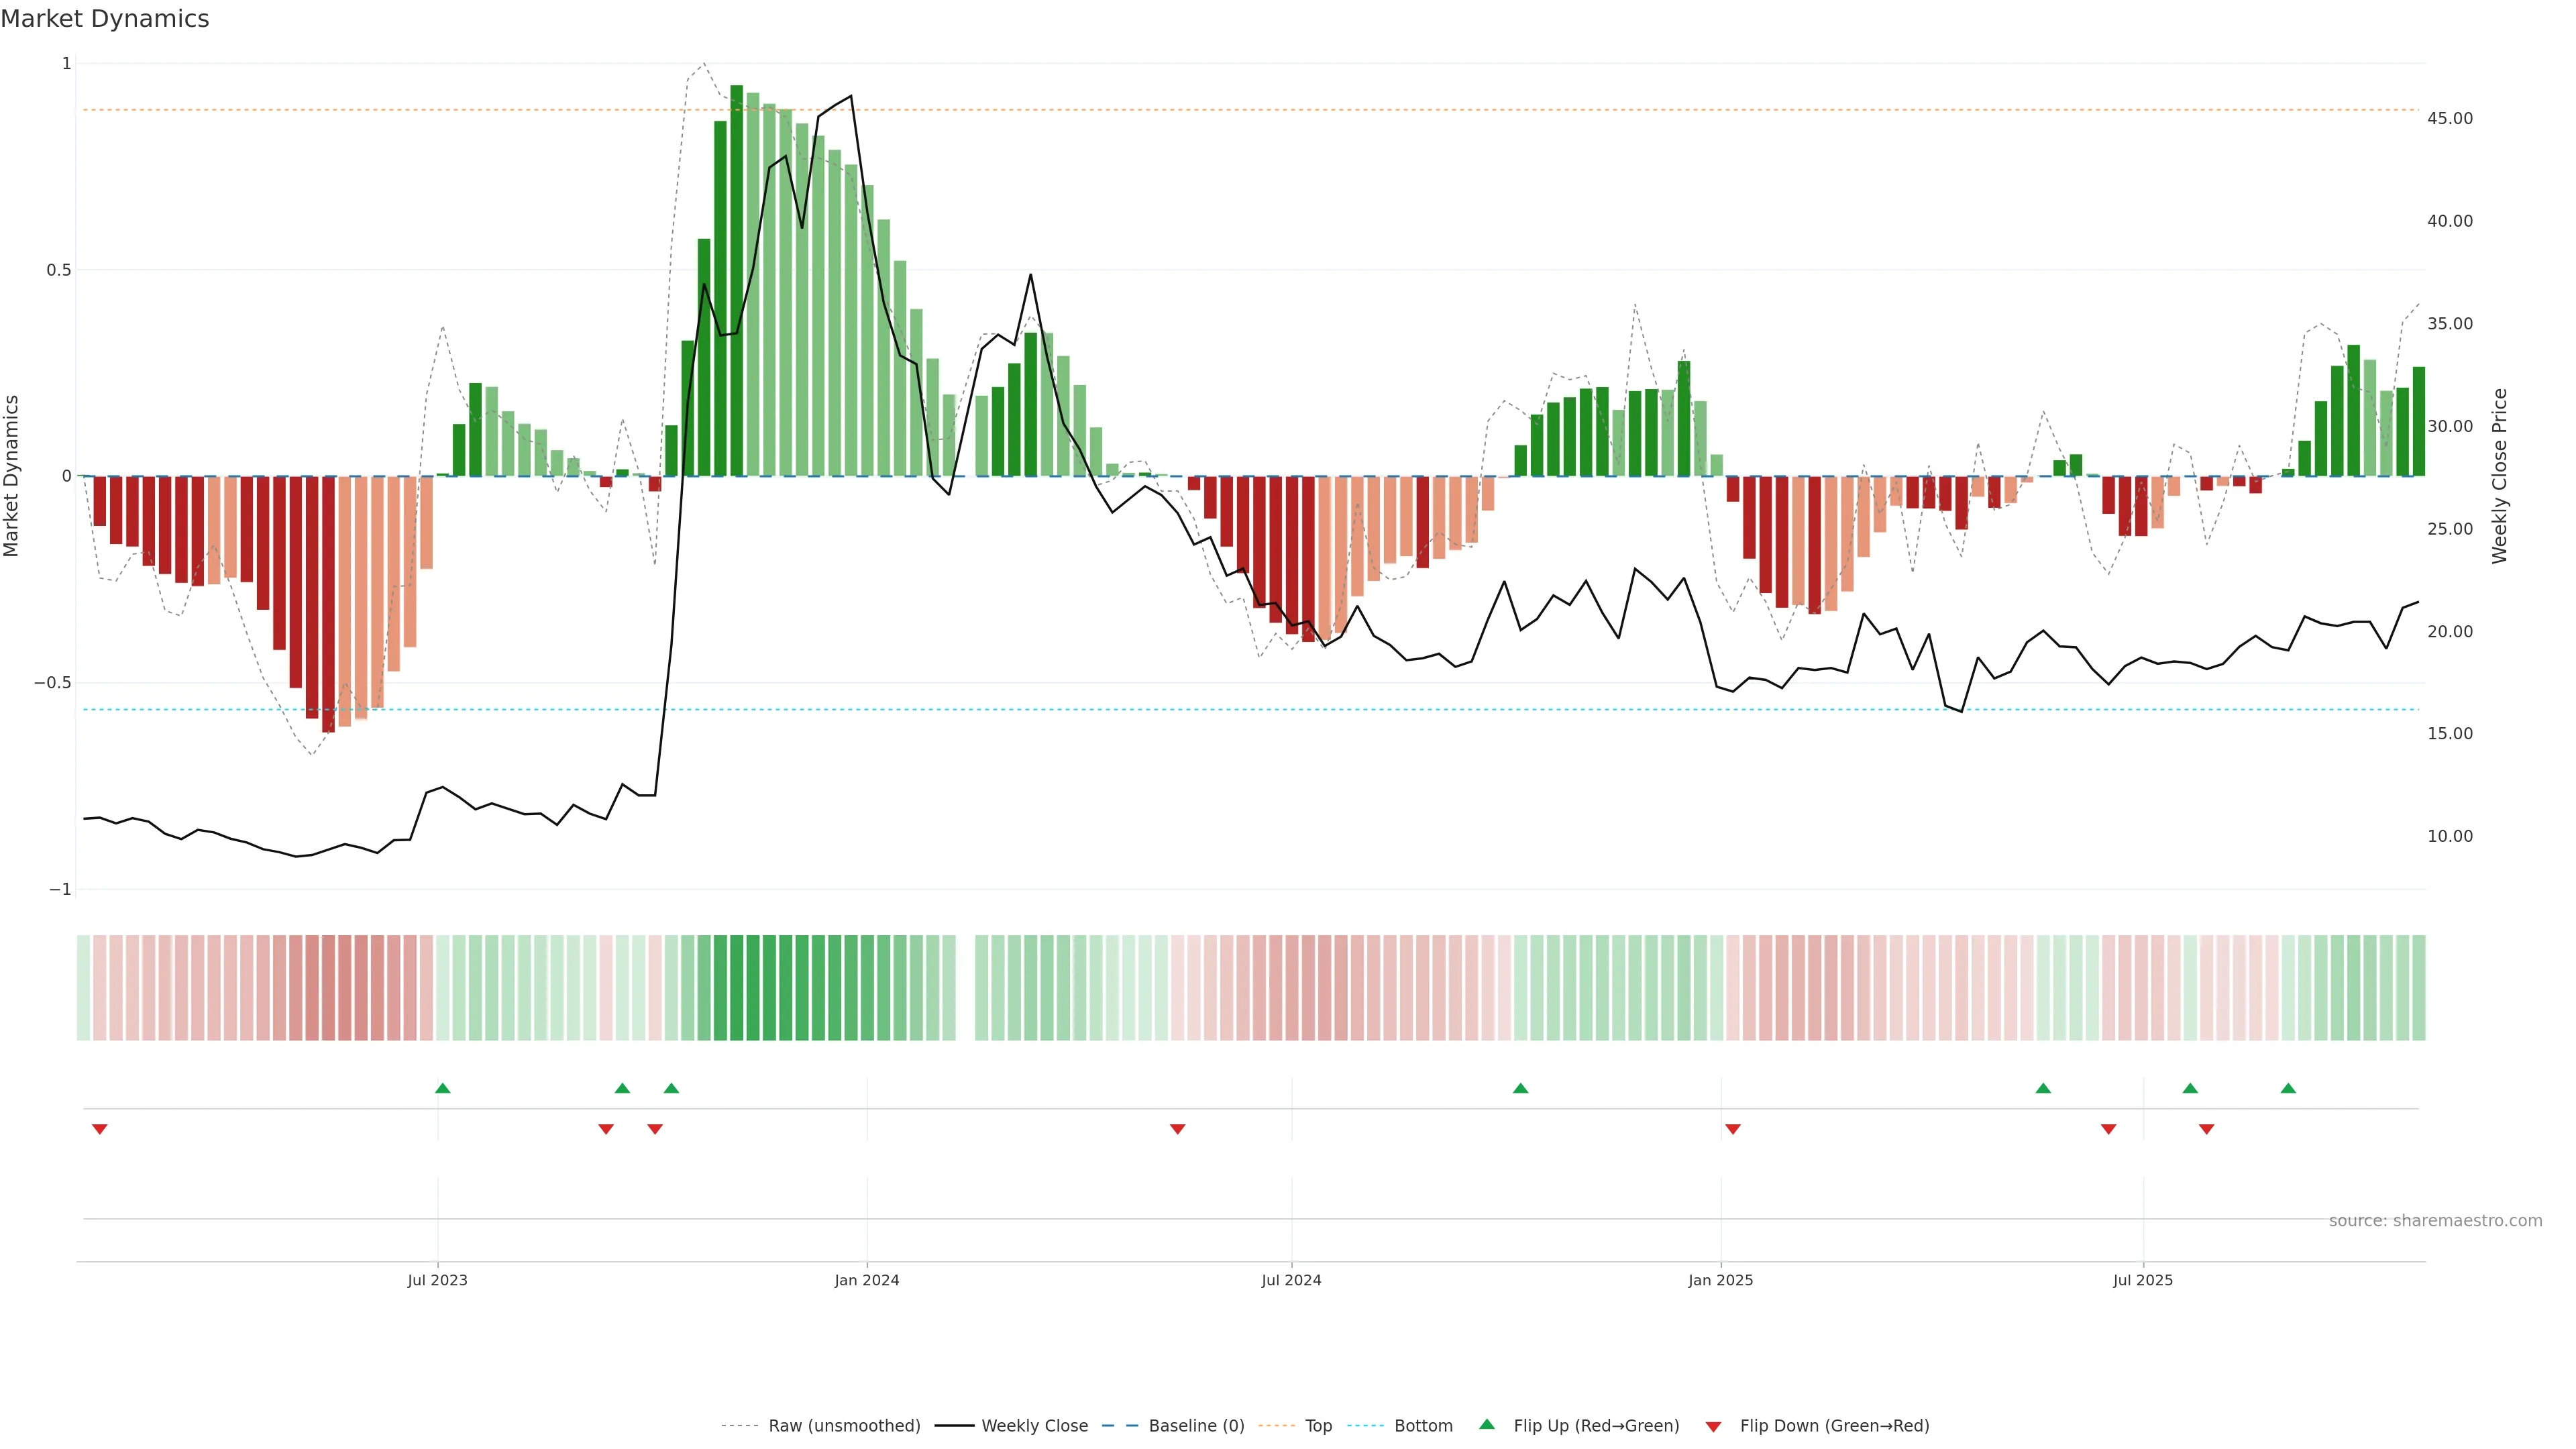
Task: Click the green triangle icon in the legend
Action: tap(1487, 1424)
